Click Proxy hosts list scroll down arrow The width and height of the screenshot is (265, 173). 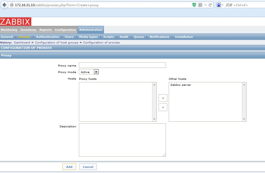pos(154,119)
